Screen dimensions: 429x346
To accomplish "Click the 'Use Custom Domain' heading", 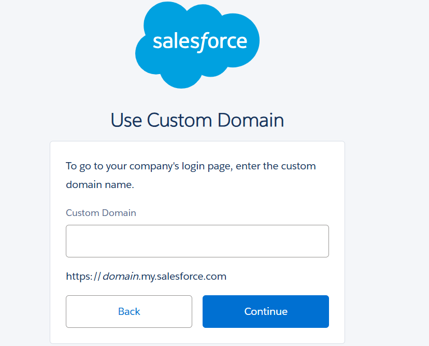I will 197,120.
